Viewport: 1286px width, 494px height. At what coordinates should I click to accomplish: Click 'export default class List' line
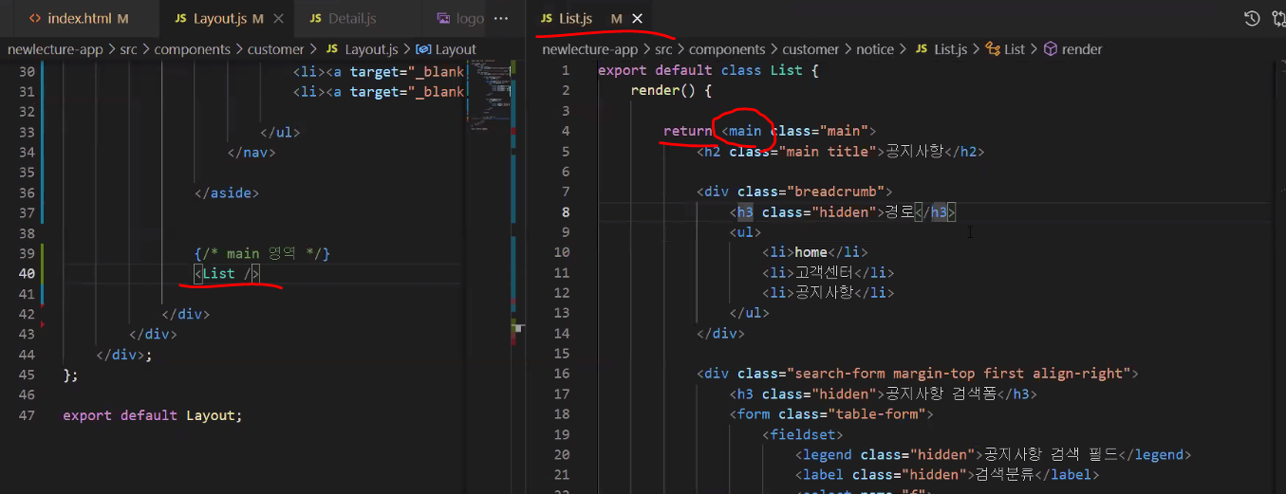coord(709,70)
